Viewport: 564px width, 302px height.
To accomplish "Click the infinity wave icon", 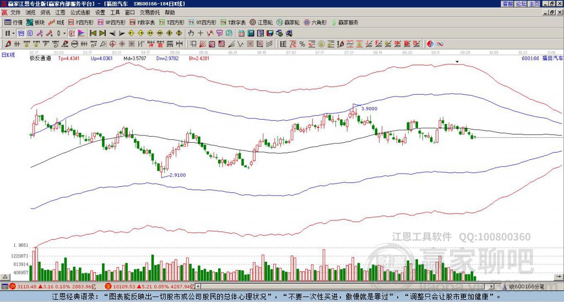I will (x=440, y=44).
